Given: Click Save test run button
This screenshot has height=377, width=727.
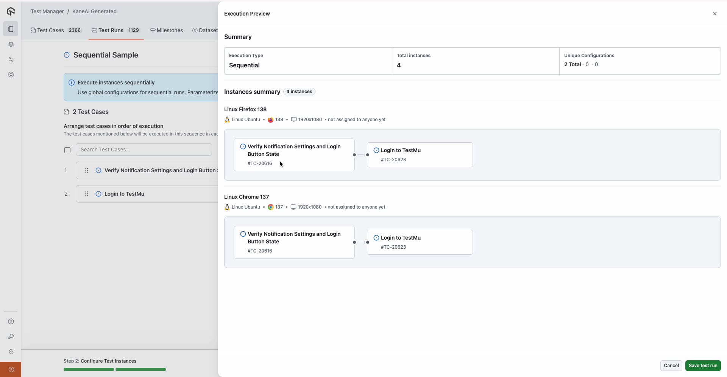Looking at the screenshot, I should tap(704, 366).
